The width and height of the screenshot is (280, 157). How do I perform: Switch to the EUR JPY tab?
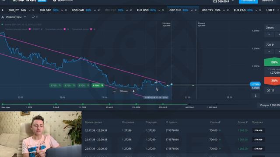tap(17, 10)
